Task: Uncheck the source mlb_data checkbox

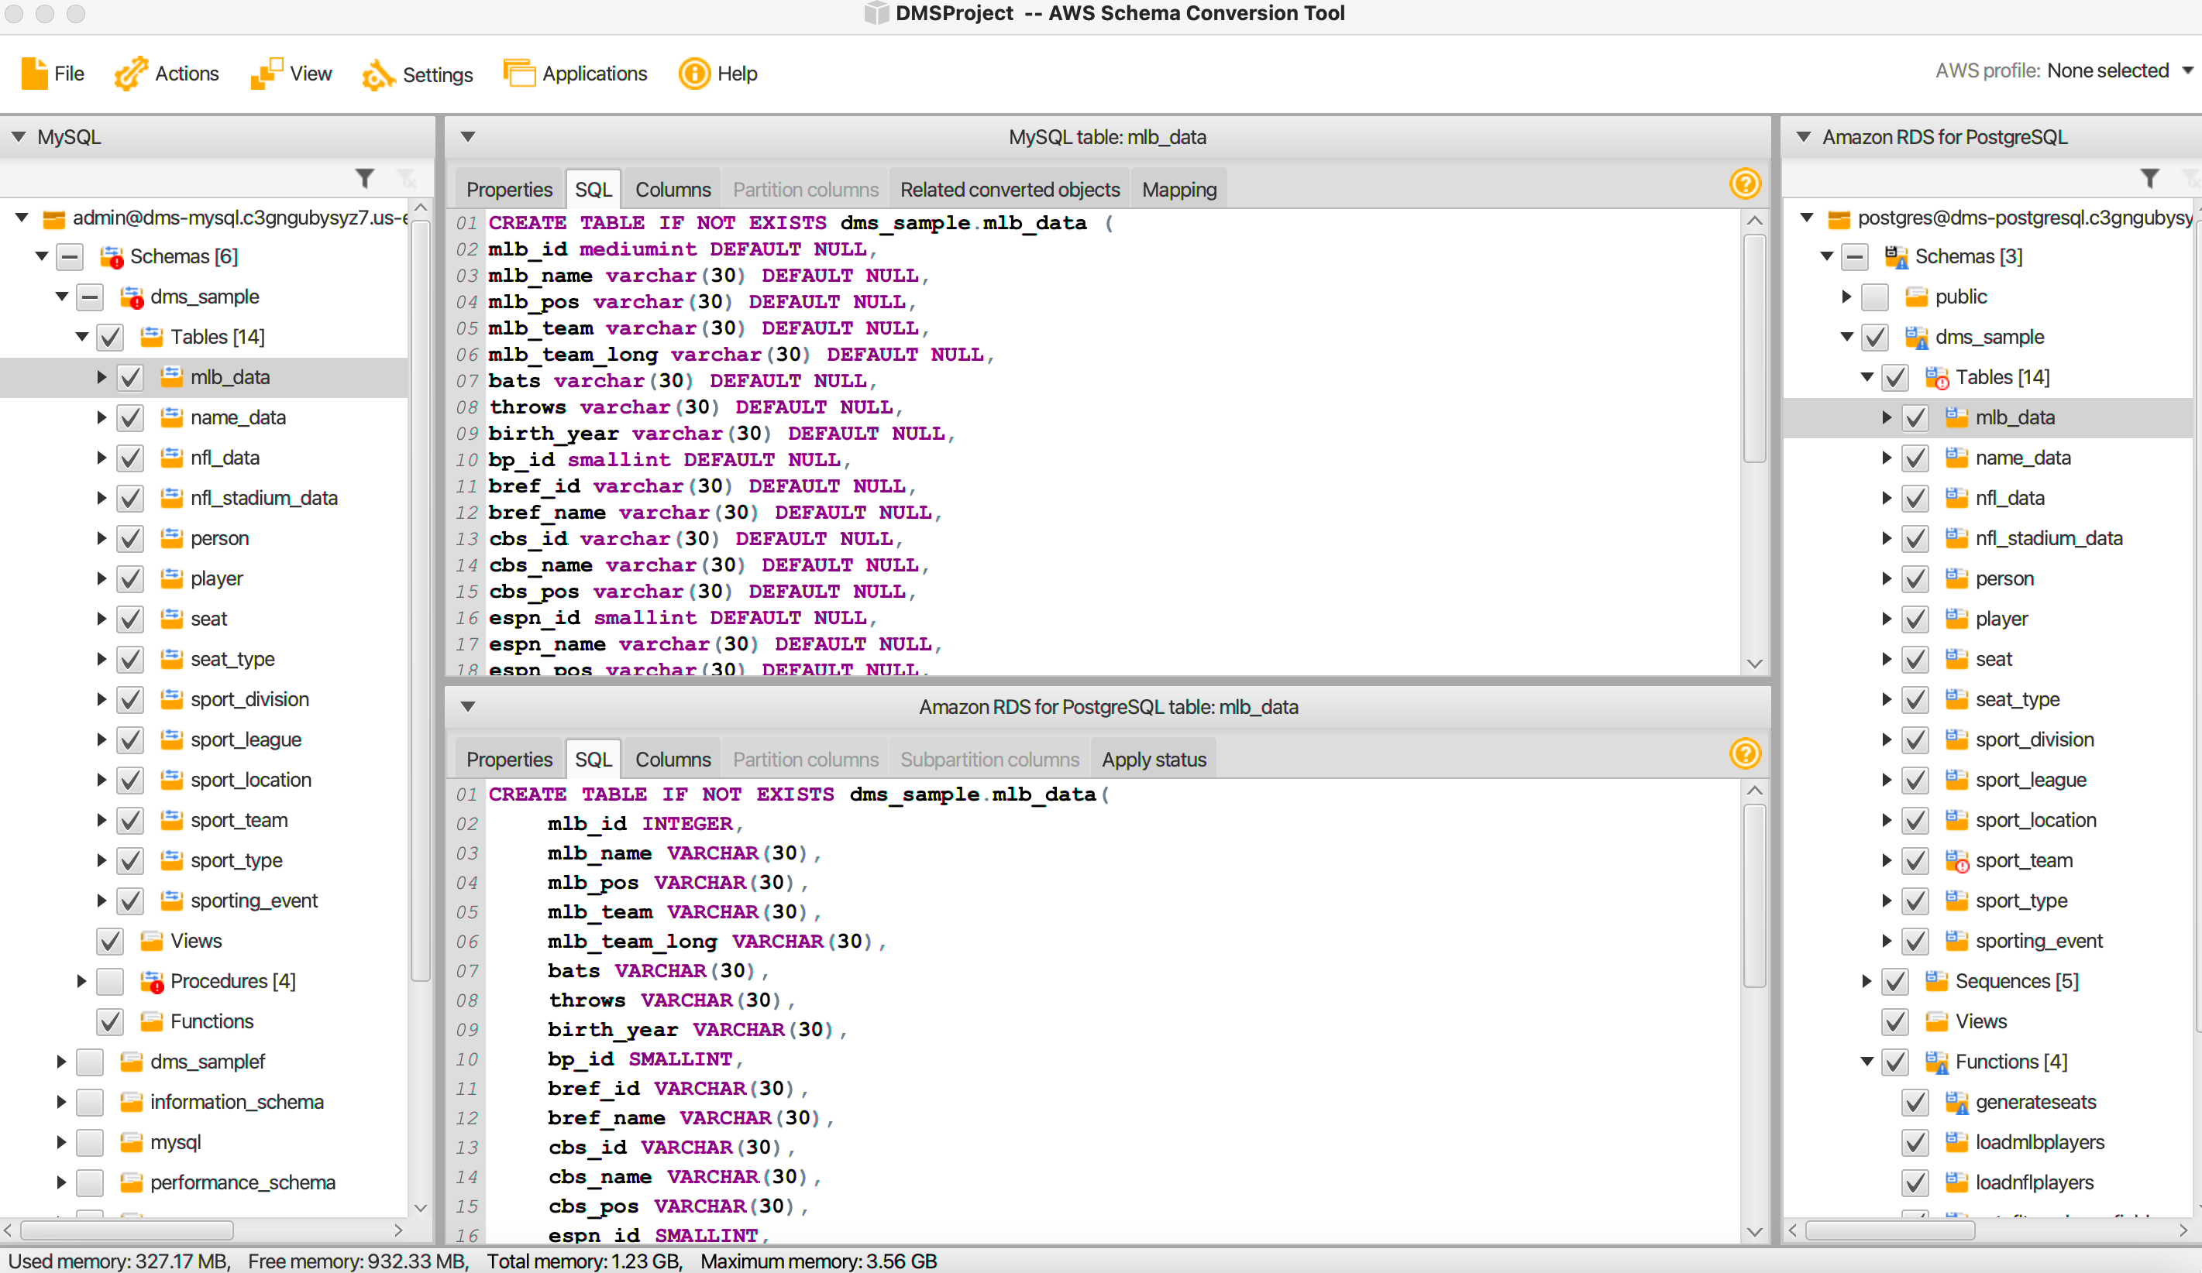Action: (x=130, y=377)
